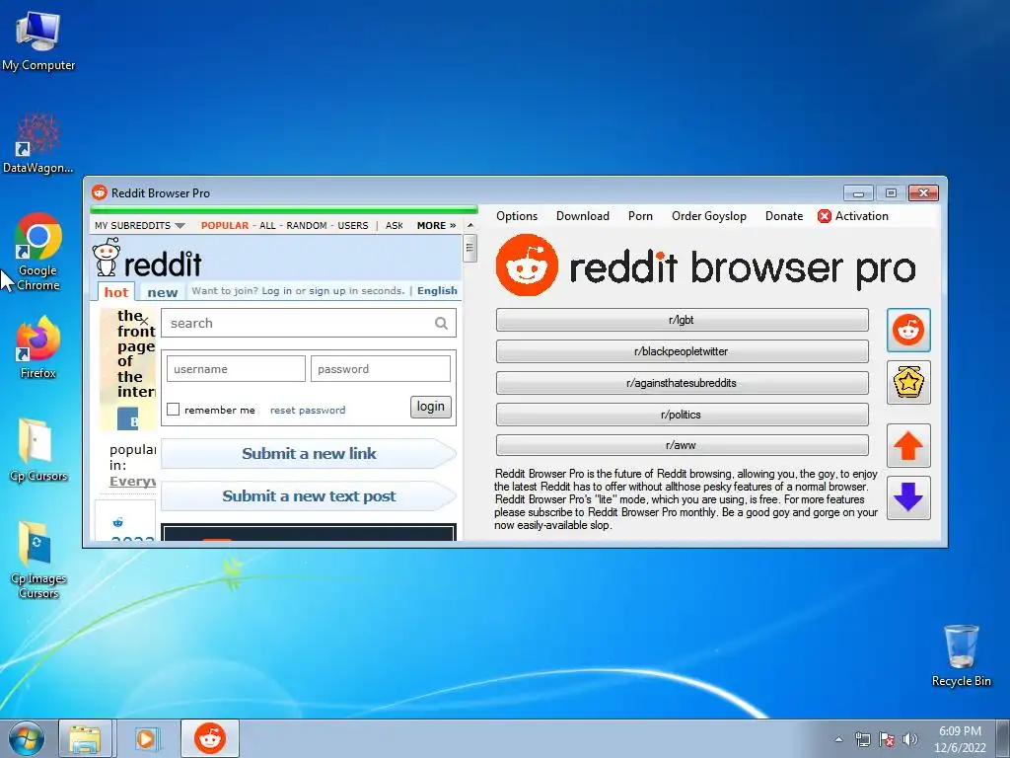The width and height of the screenshot is (1010, 758).
Task: Select the Firefox desktop icon
Action: click(x=38, y=347)
